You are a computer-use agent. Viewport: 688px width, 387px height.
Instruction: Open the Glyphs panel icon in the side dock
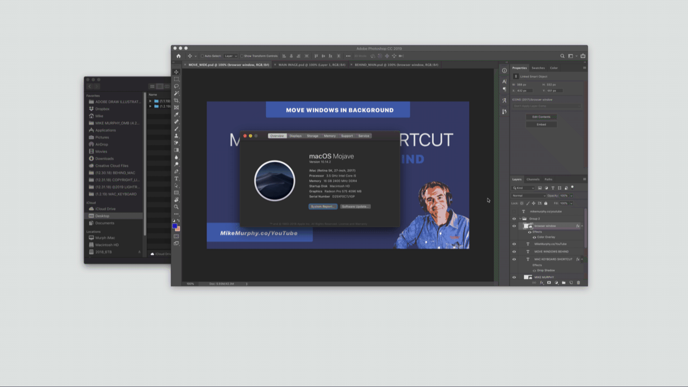(x=504, y=101)
